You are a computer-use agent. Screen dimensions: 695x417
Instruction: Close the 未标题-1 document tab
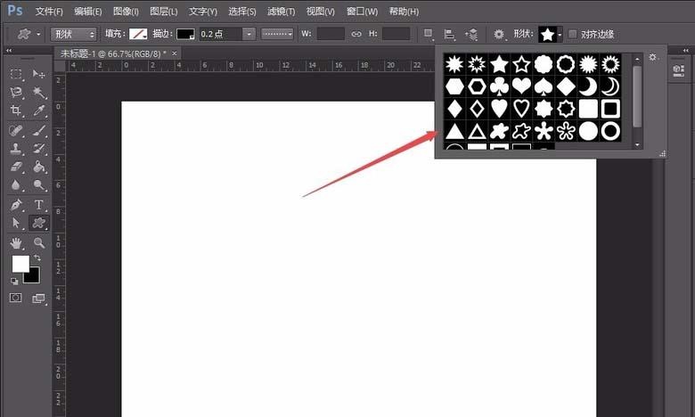175,53
